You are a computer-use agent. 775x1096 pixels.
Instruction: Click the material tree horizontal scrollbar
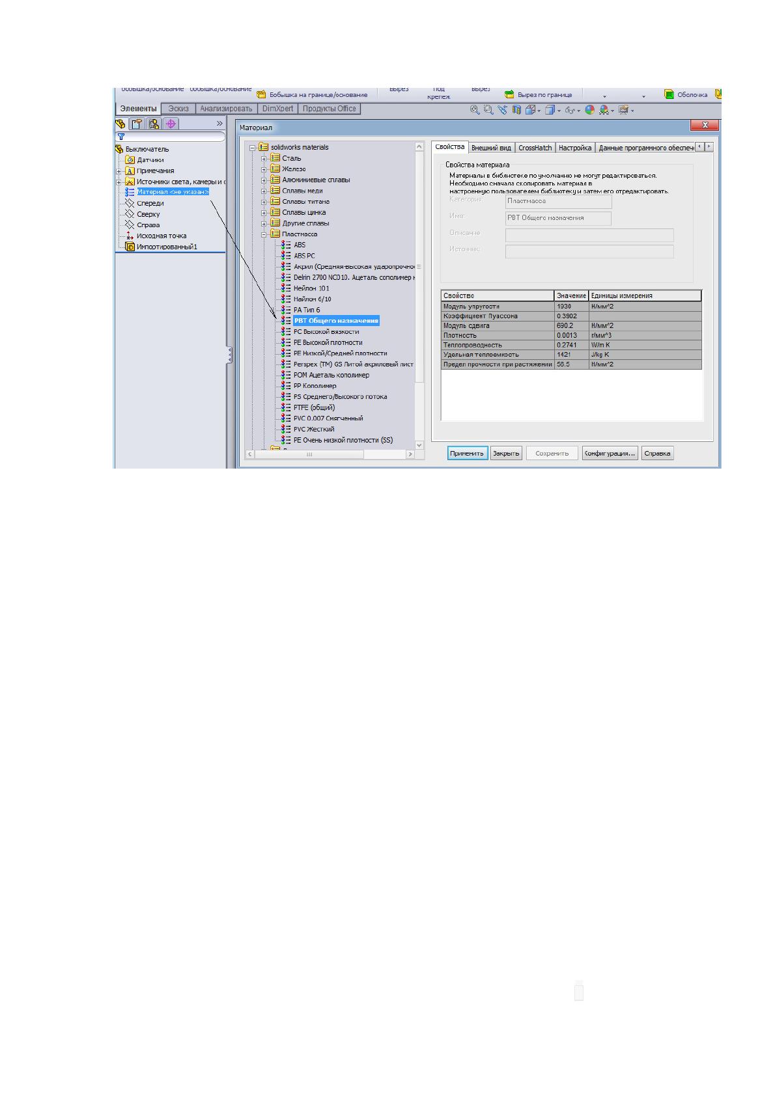point(331,454)
